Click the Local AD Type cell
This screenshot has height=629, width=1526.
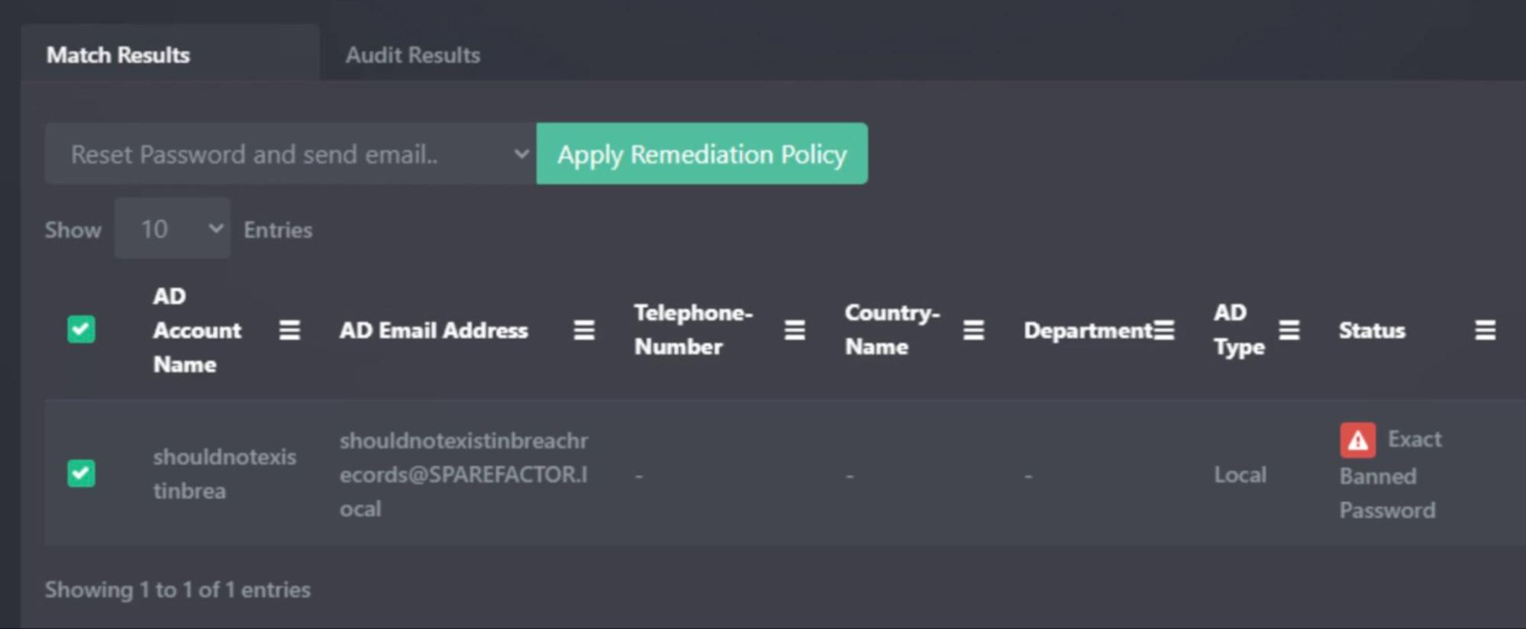tap(1240, 473)
